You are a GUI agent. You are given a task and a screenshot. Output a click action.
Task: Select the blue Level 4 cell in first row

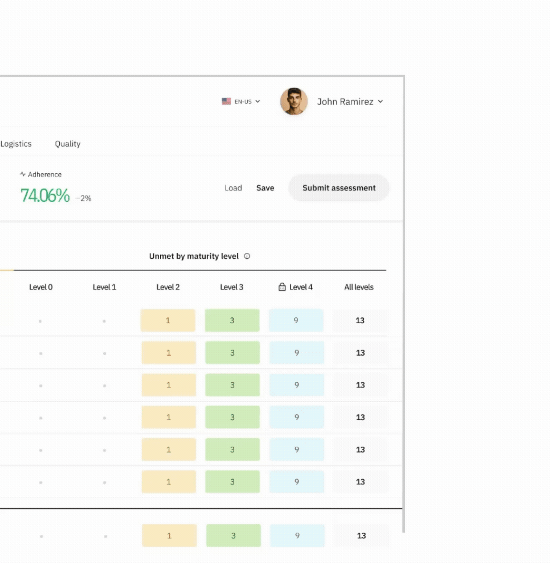tap(296, 321)
